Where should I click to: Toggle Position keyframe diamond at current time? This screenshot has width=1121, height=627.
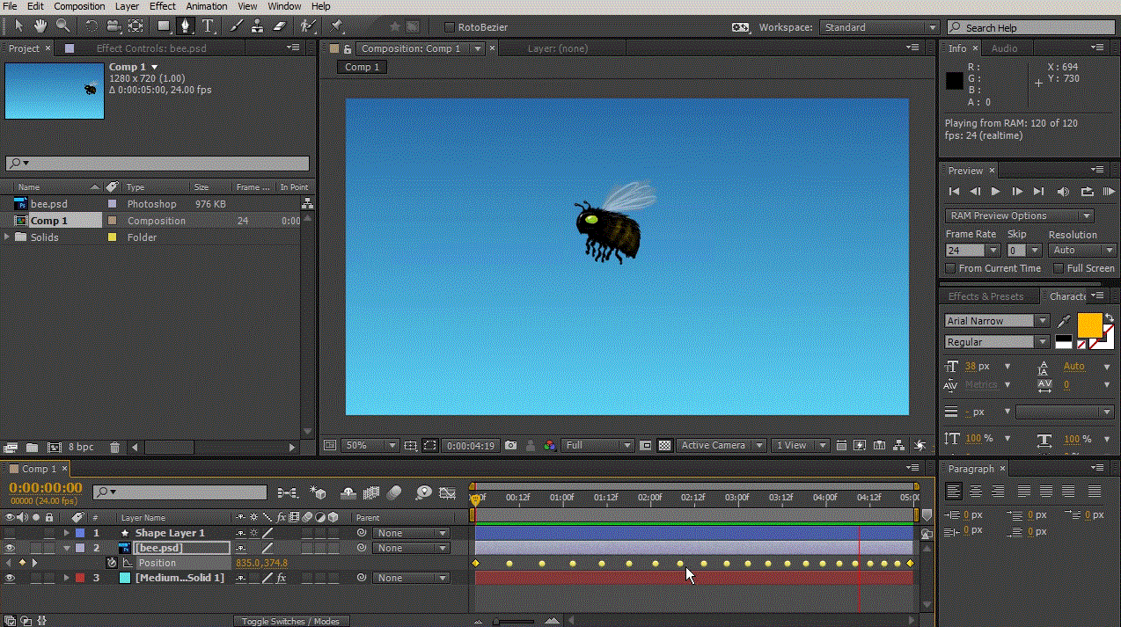[23, 563]
